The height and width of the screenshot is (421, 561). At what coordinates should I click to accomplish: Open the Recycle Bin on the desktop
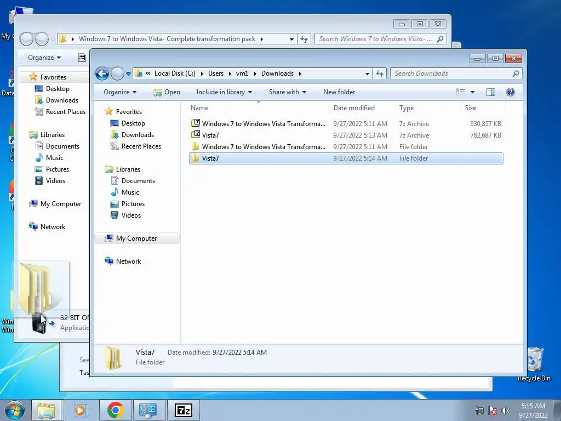(534, 364)
